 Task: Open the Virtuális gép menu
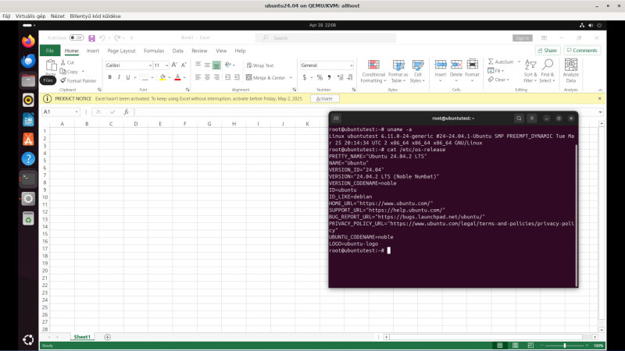pyautogui.click(x=30, y=16)
